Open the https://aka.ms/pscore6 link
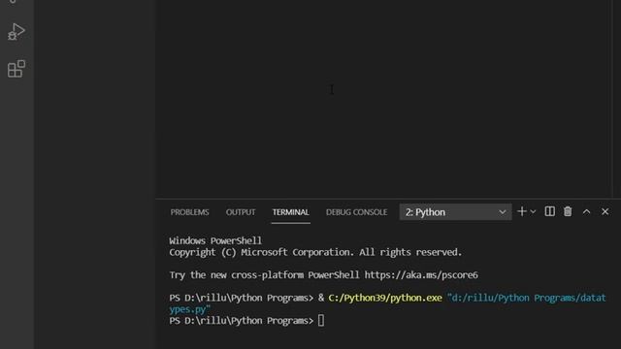Screen dimensions: 621x349 pos(421,275)
